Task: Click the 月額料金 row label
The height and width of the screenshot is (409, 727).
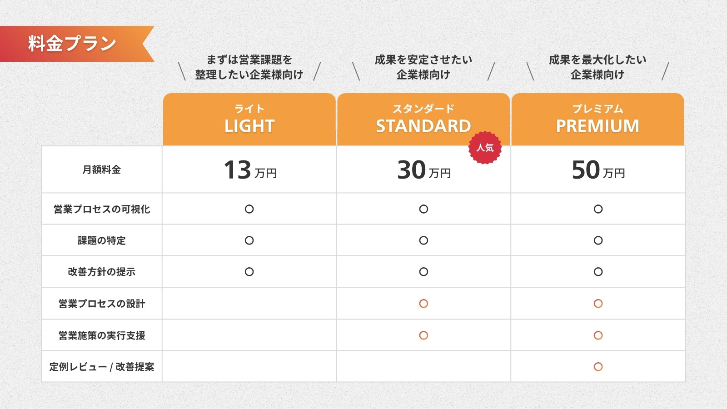Action: pos(102,170)
